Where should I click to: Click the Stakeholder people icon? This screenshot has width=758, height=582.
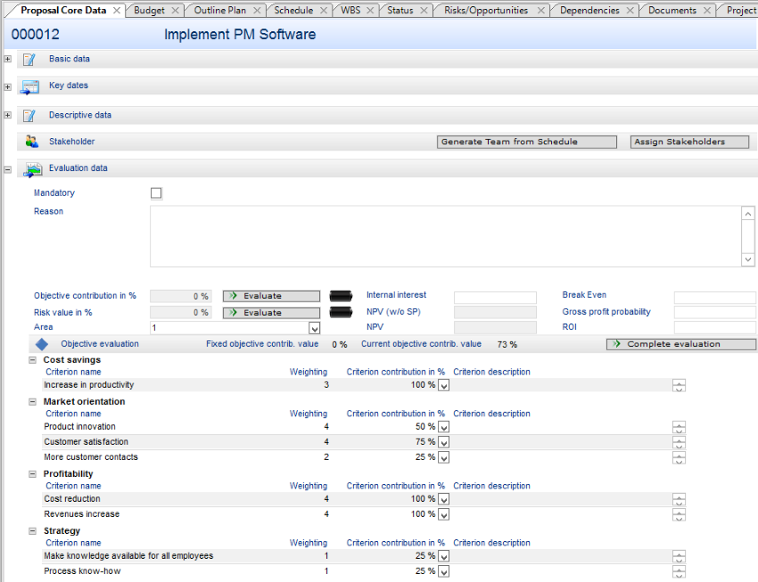pos(32,142)
